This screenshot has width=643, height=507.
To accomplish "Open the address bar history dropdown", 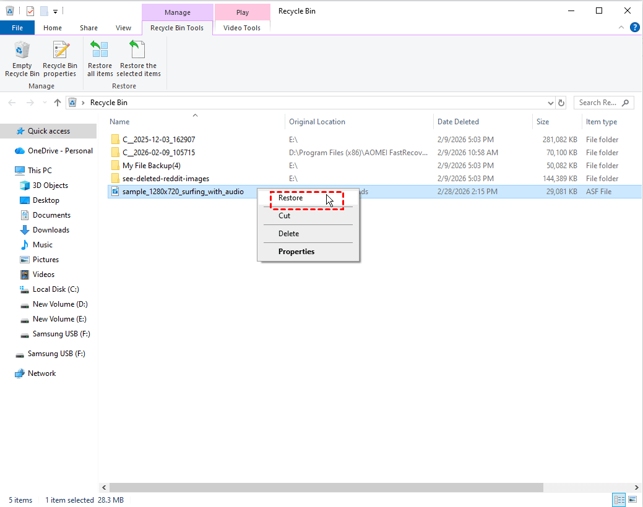I will click(550, 103).
